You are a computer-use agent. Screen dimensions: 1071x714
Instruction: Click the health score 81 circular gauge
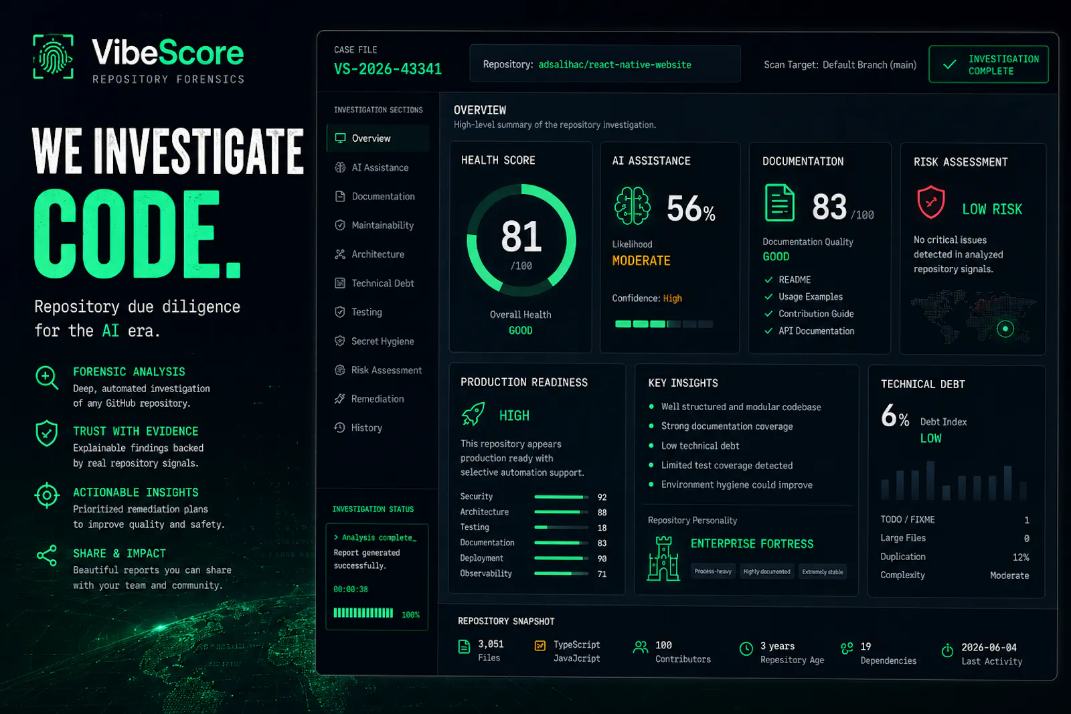click(x=521, y=240)
